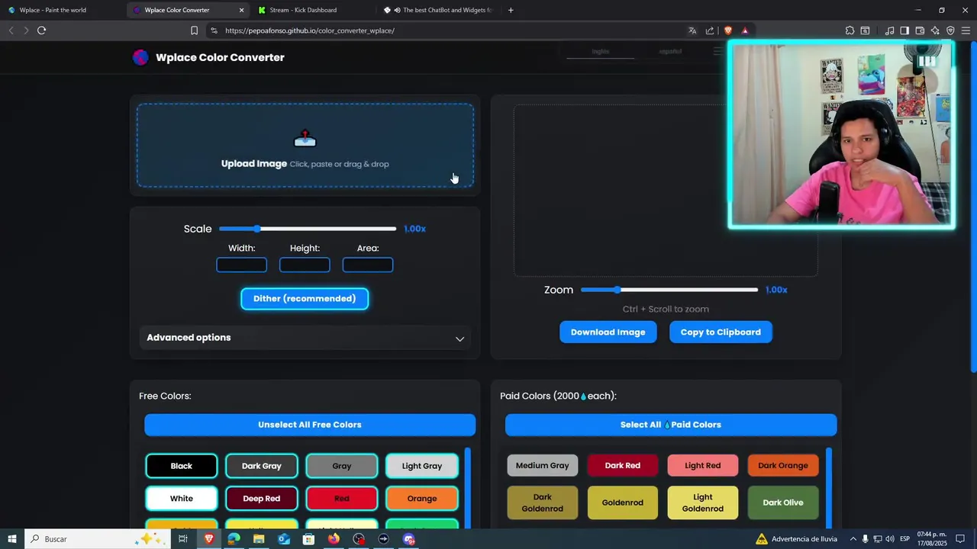Open Microsoft Store from the taskbar

(308, 539)
